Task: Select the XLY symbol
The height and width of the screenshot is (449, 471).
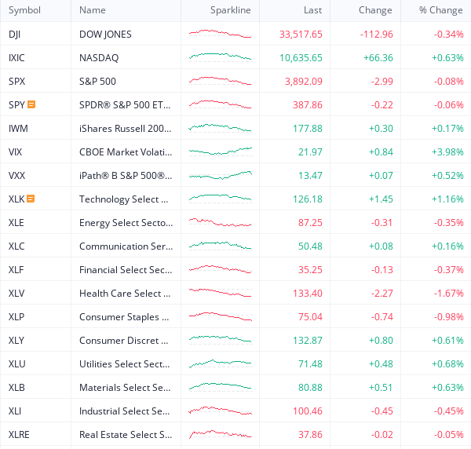Action: tap(16, 340)
